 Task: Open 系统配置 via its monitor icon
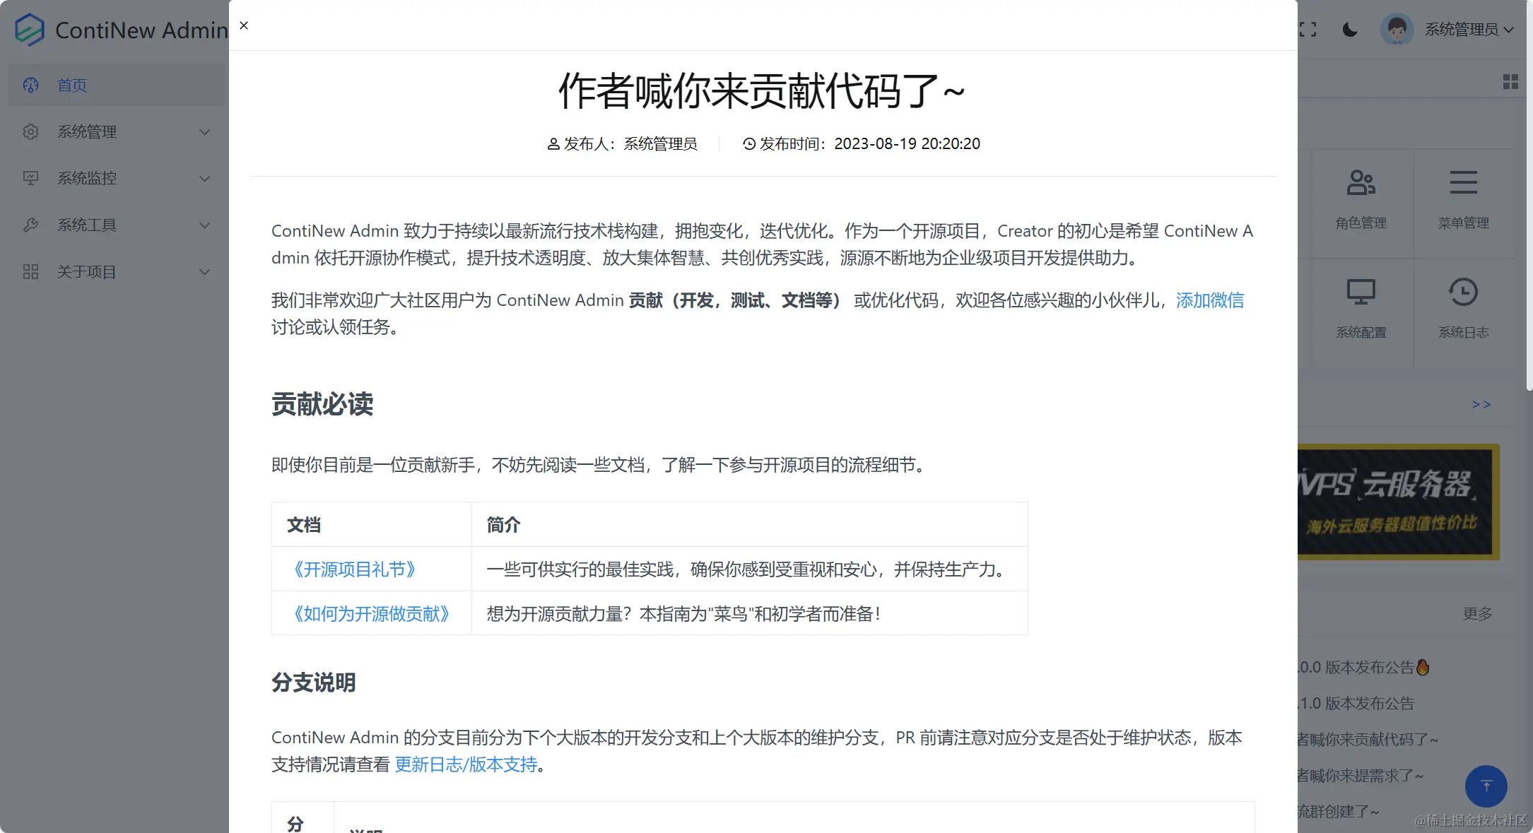pyautogui.click(x=1361, y=290)
